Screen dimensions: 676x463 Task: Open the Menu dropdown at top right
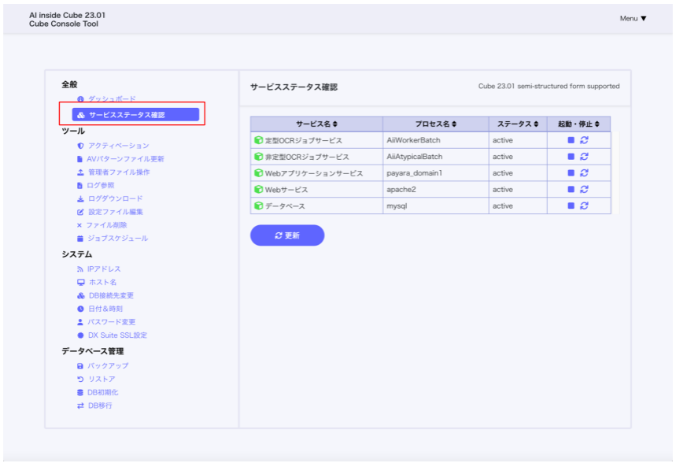pos(633,19)
